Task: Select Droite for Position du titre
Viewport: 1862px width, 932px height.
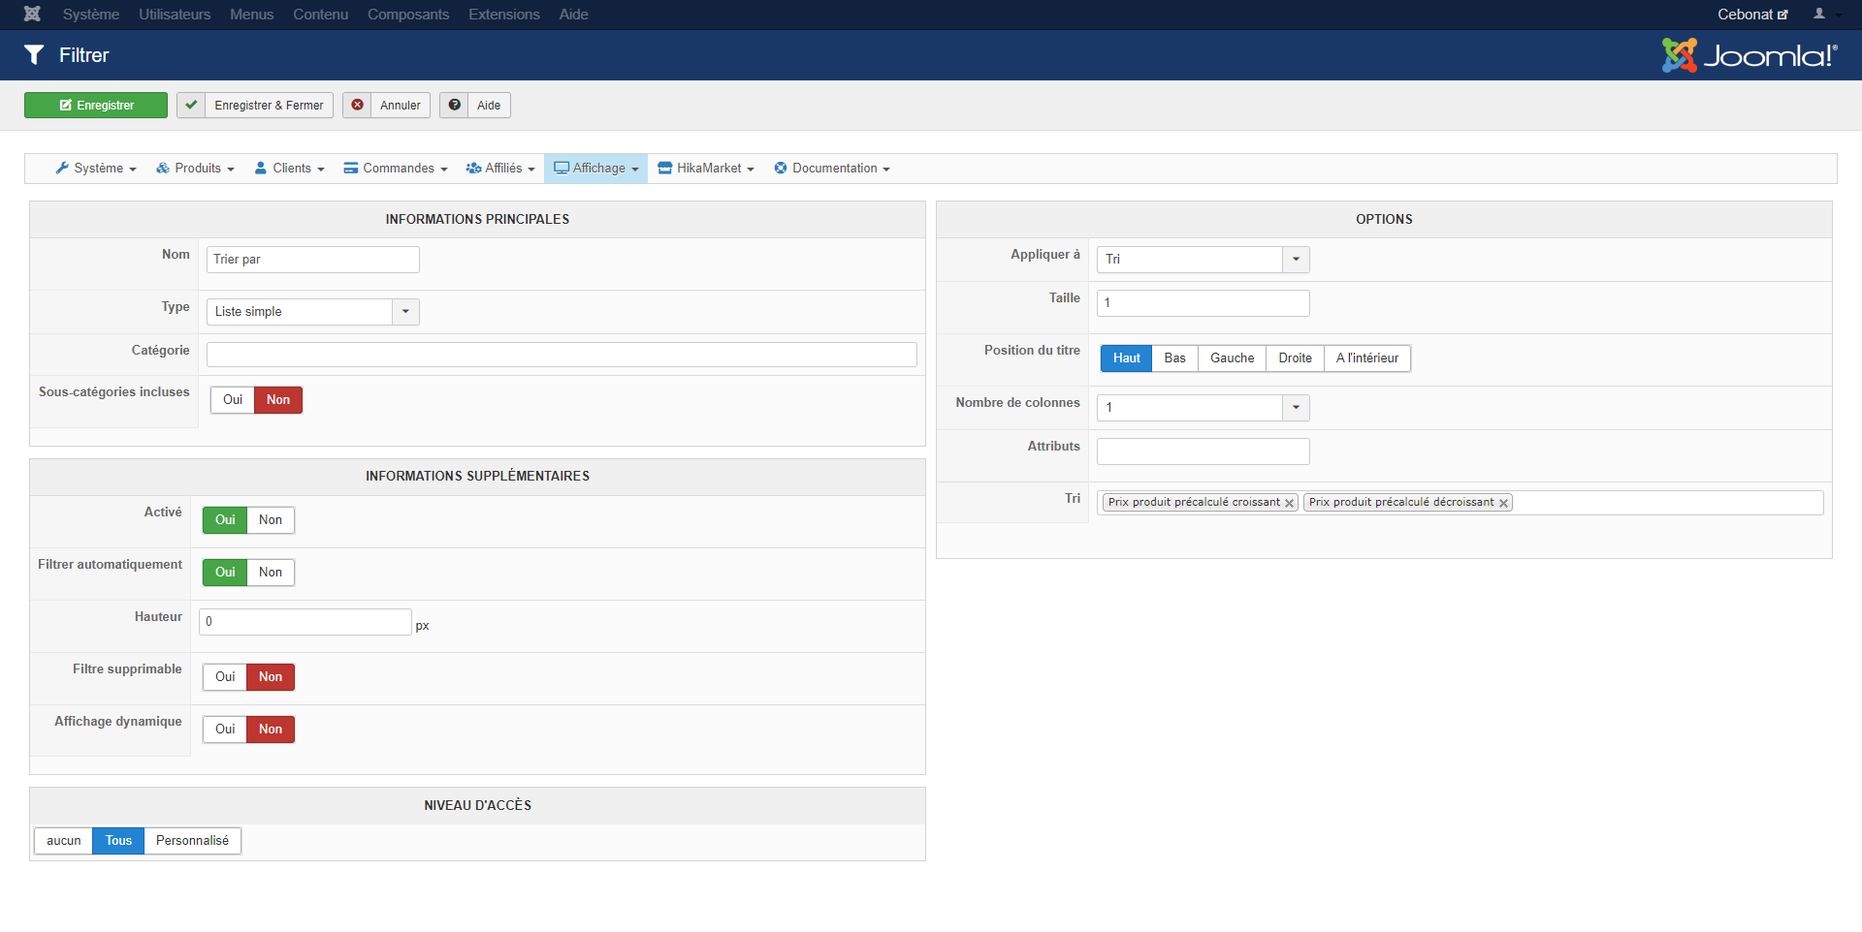Action: [1295, 358]
